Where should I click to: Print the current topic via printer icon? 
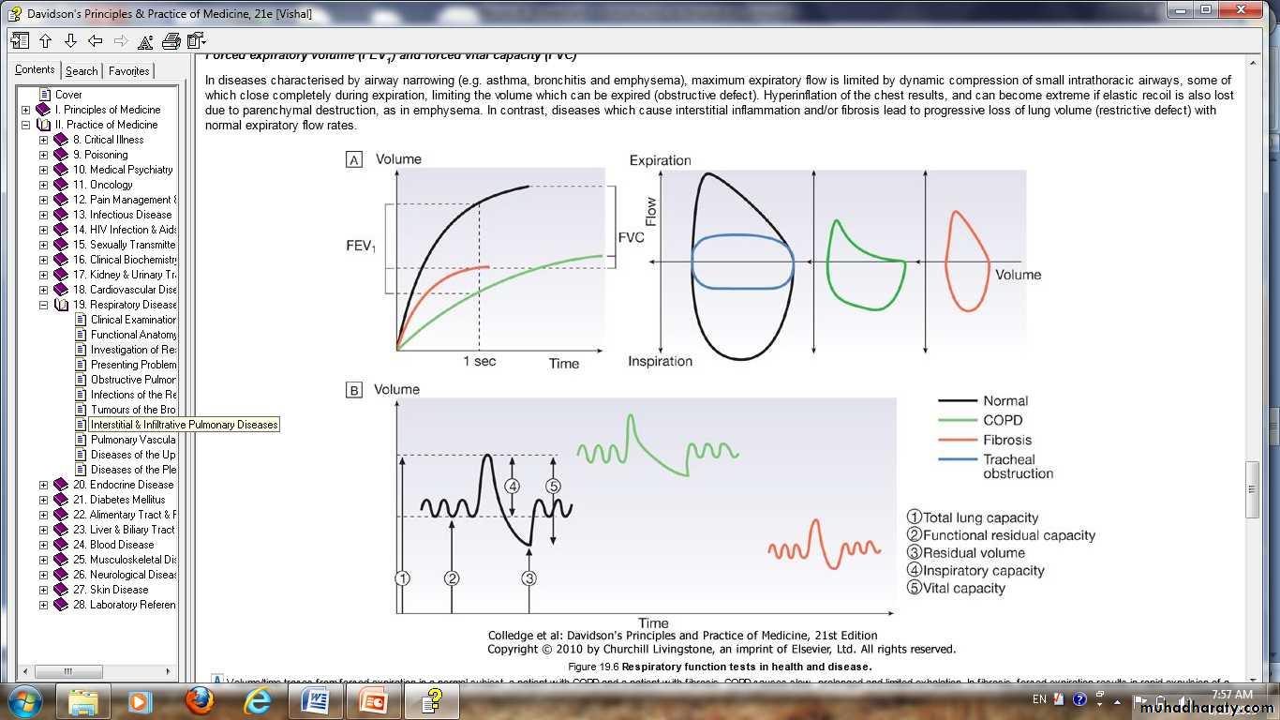click(x=171, y=41)
